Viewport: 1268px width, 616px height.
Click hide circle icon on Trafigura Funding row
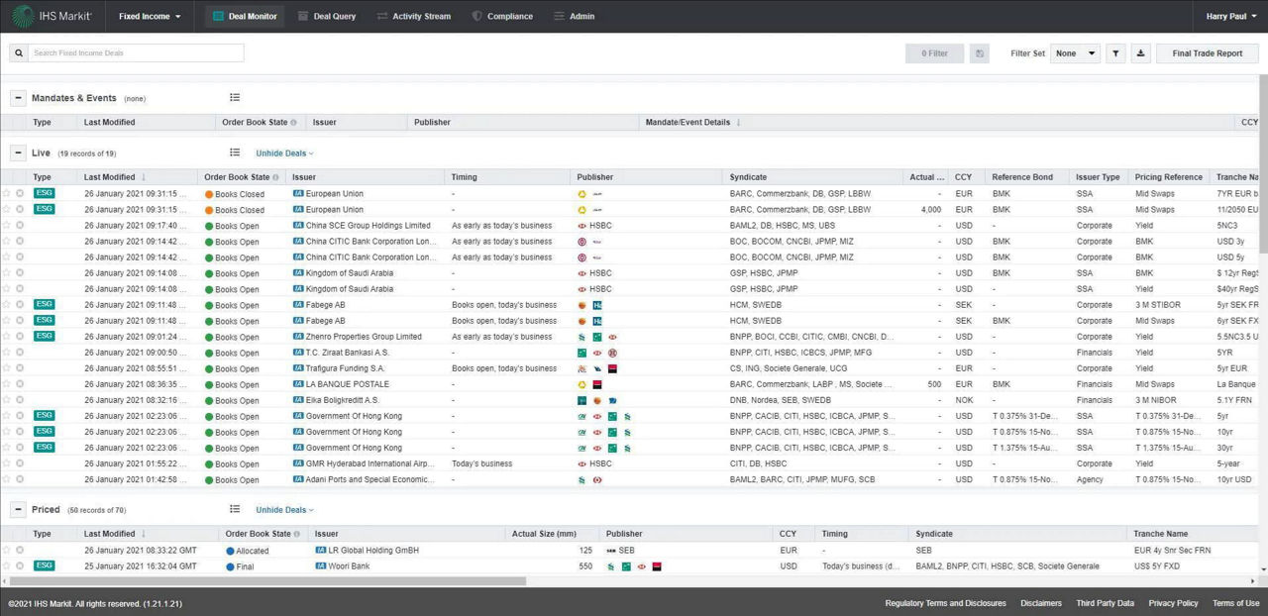click(20, 368)
